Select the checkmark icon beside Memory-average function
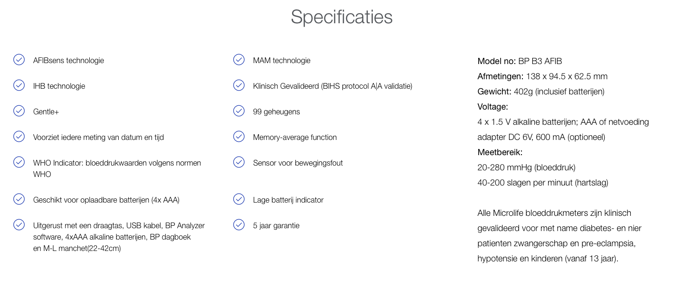The height and width of the screenshot is (306, 682). (x=239, y=137)
